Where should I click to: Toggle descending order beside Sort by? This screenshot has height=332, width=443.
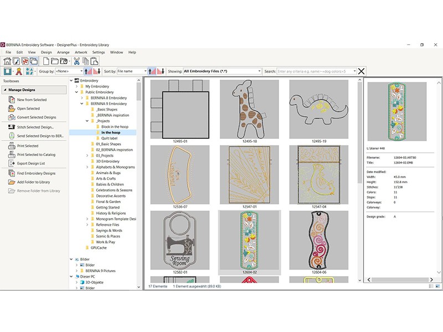161,71
